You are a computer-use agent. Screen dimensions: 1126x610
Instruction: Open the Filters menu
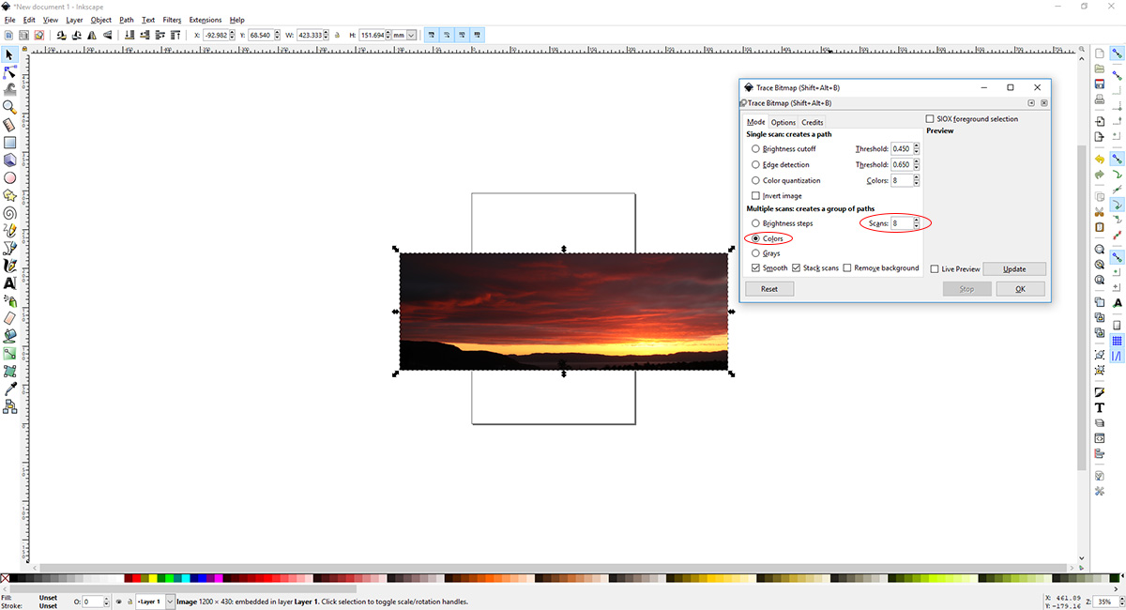click(172, 20)
